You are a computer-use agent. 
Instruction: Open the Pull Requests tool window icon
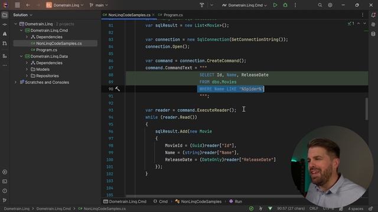5,43
